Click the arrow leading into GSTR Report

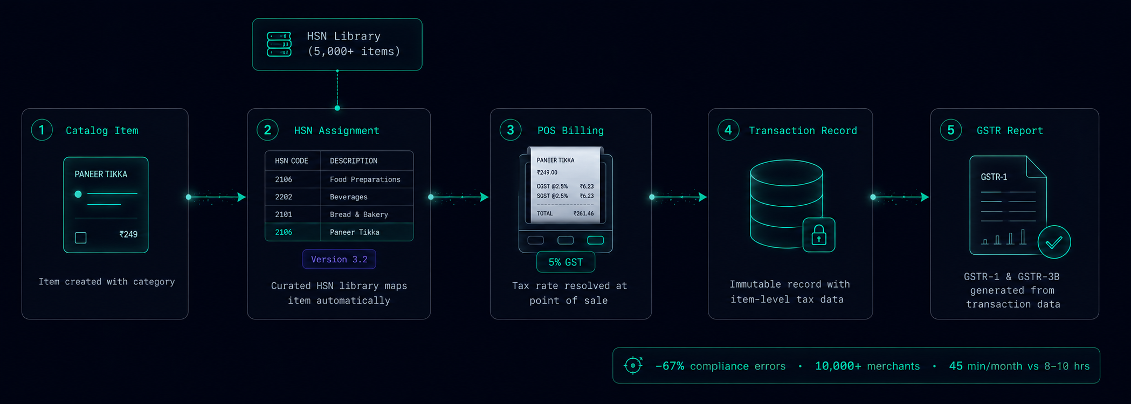(x=900, y=197)
